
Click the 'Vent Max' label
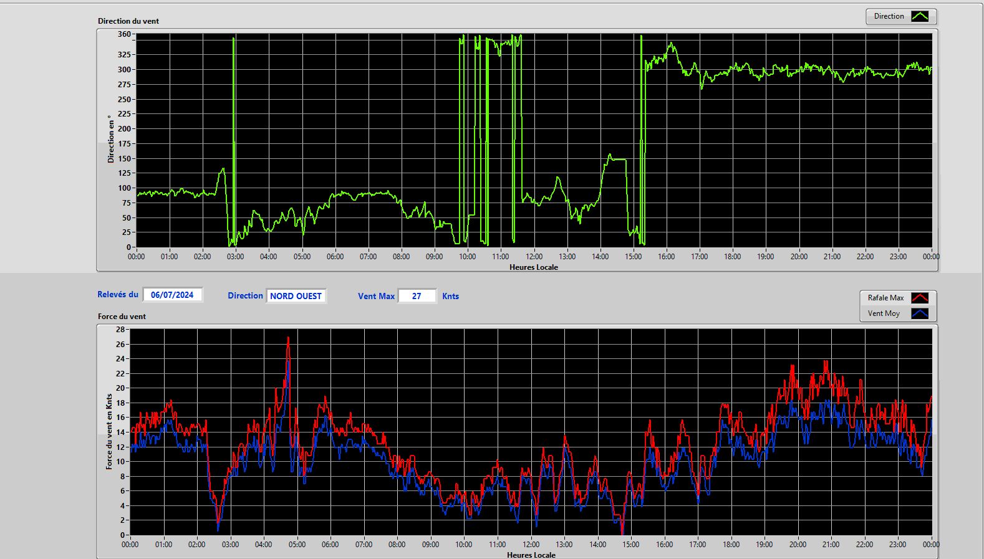pyautogui.click(x=376, y=297)
